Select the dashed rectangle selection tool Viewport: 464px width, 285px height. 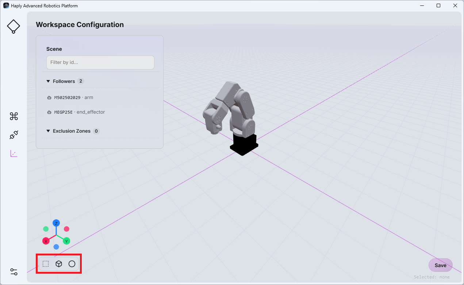[x=46, y=264]
